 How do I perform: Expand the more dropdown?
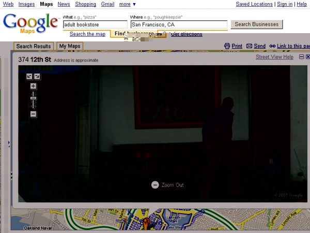[127, 4]
